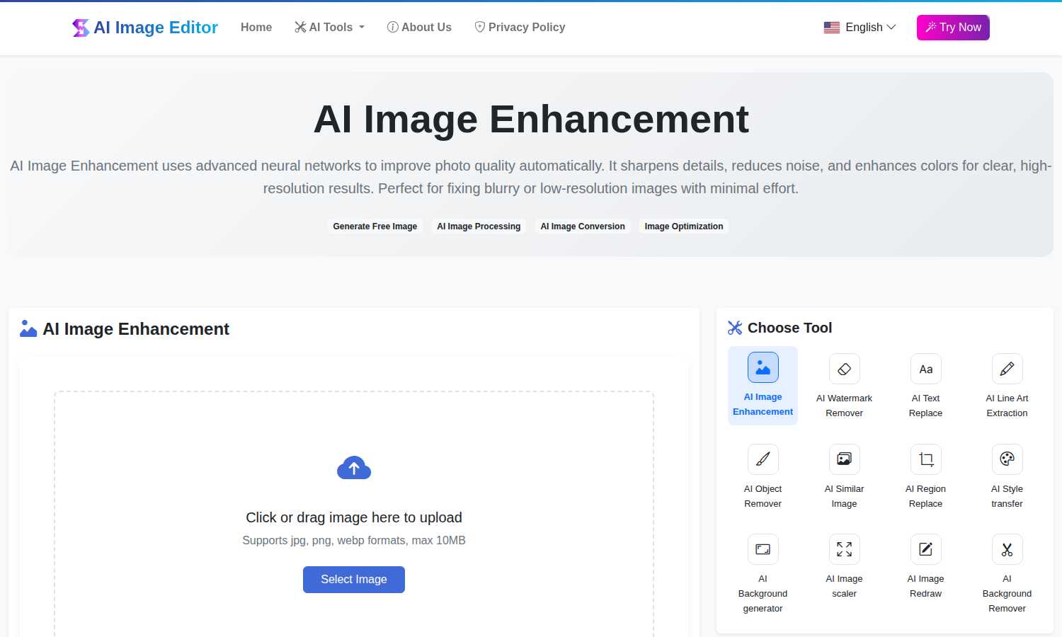This screenshot has width=1062, height=637.
Task: Click 'Click or drag image here to upload' text
Action: [x=354, y=517]
